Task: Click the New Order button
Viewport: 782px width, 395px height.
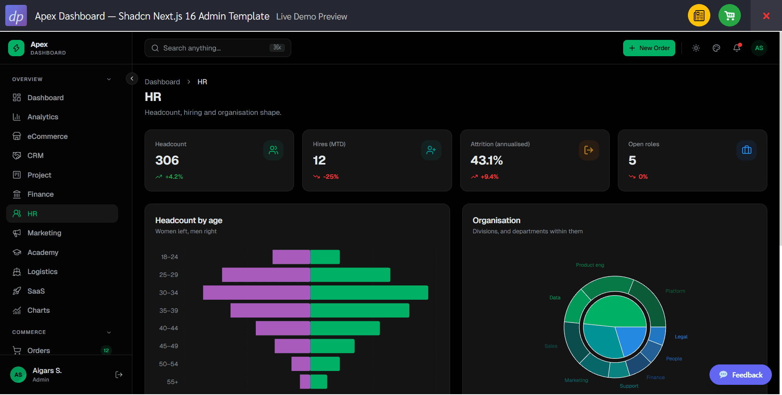Action: pos(649,48)
